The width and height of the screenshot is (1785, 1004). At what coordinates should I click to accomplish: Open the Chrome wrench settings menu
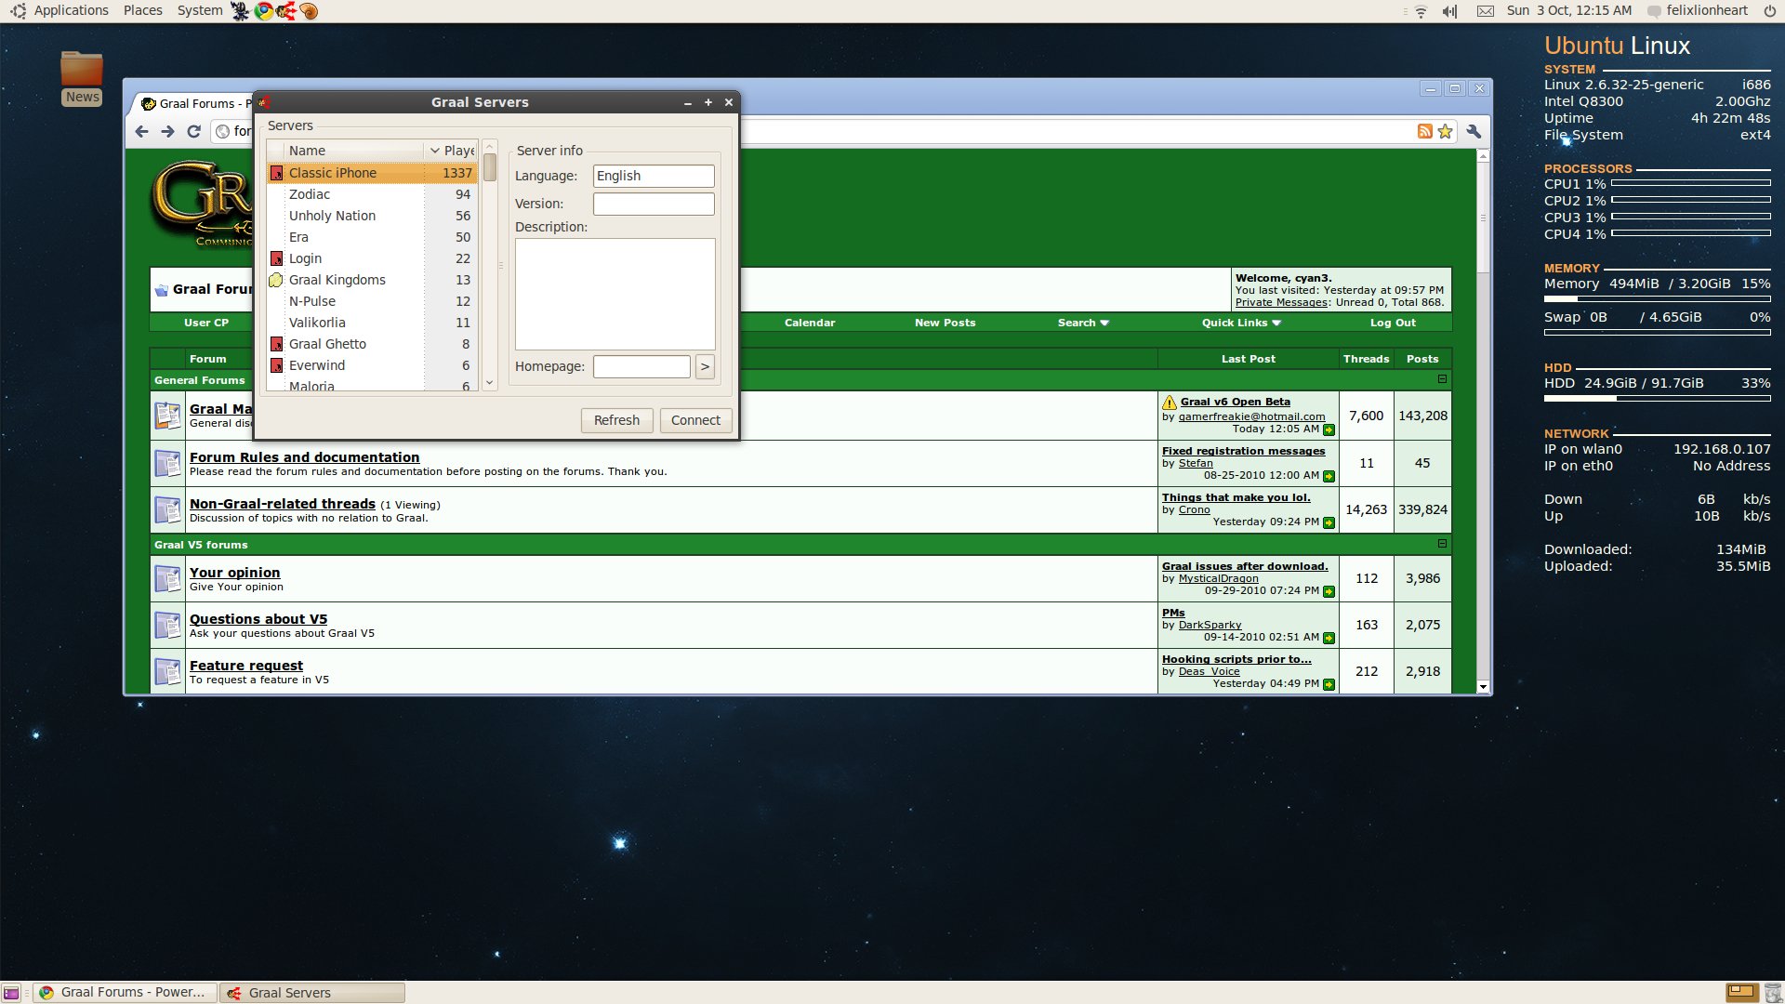[1474, 132]
